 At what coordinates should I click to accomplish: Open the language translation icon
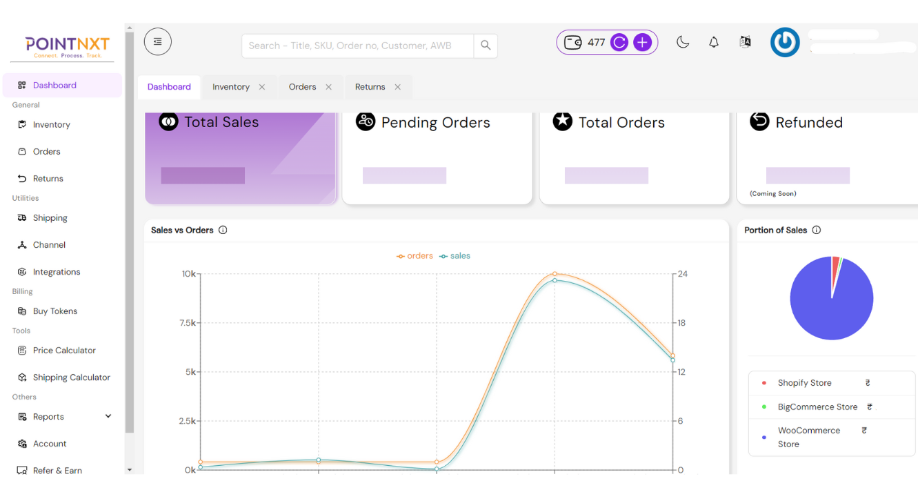pos(745,41)
